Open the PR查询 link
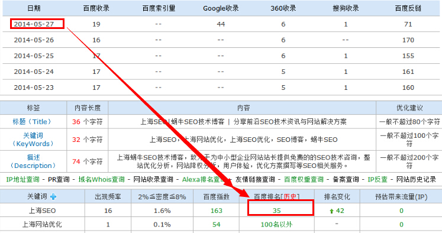Viewport: 442px width, 233px height. pyautogui.click(x=59, y=179)
